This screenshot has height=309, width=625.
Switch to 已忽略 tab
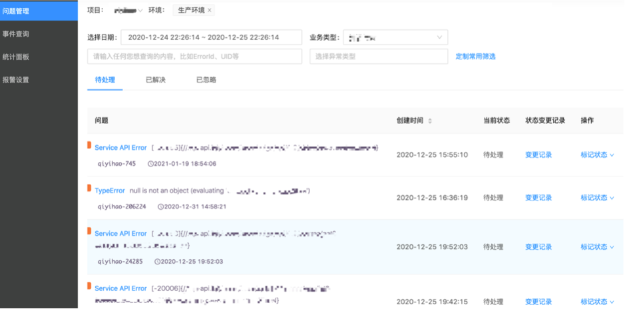pyautogui.click(x=206, y=80)
